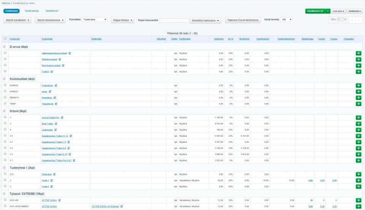Open edit icon beside Annual Capital Fee
Screen dimensions: 365x210
pyautogui.click(x=62, y=117)
